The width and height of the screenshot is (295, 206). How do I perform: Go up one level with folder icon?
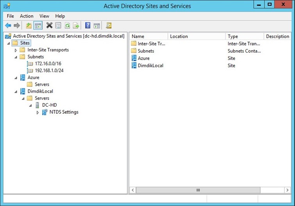click(29, 25)
